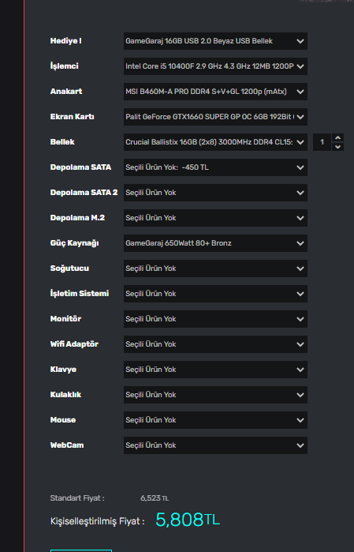Open the Ekran Kartı graphics card dropdown
Viewport: 354px width, 552px height.
tap(215, 117)
